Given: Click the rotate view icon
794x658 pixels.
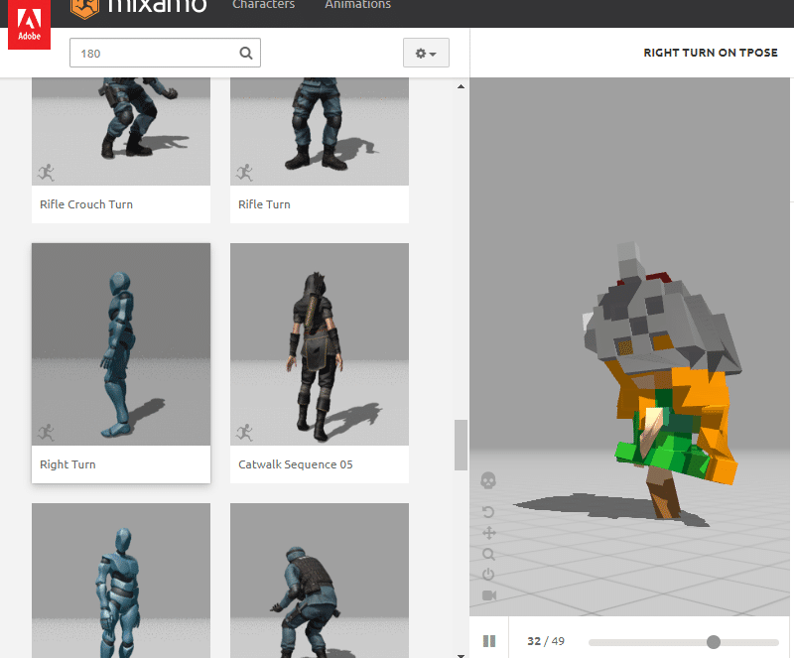Looking at the screenshot, I should 488,512.
